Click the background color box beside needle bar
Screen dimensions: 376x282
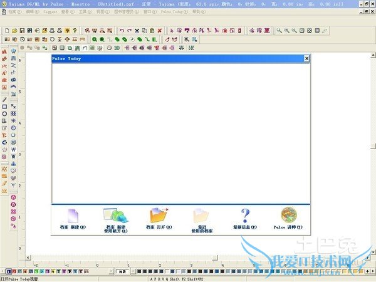pyautogui.click(x=123, y=271)
